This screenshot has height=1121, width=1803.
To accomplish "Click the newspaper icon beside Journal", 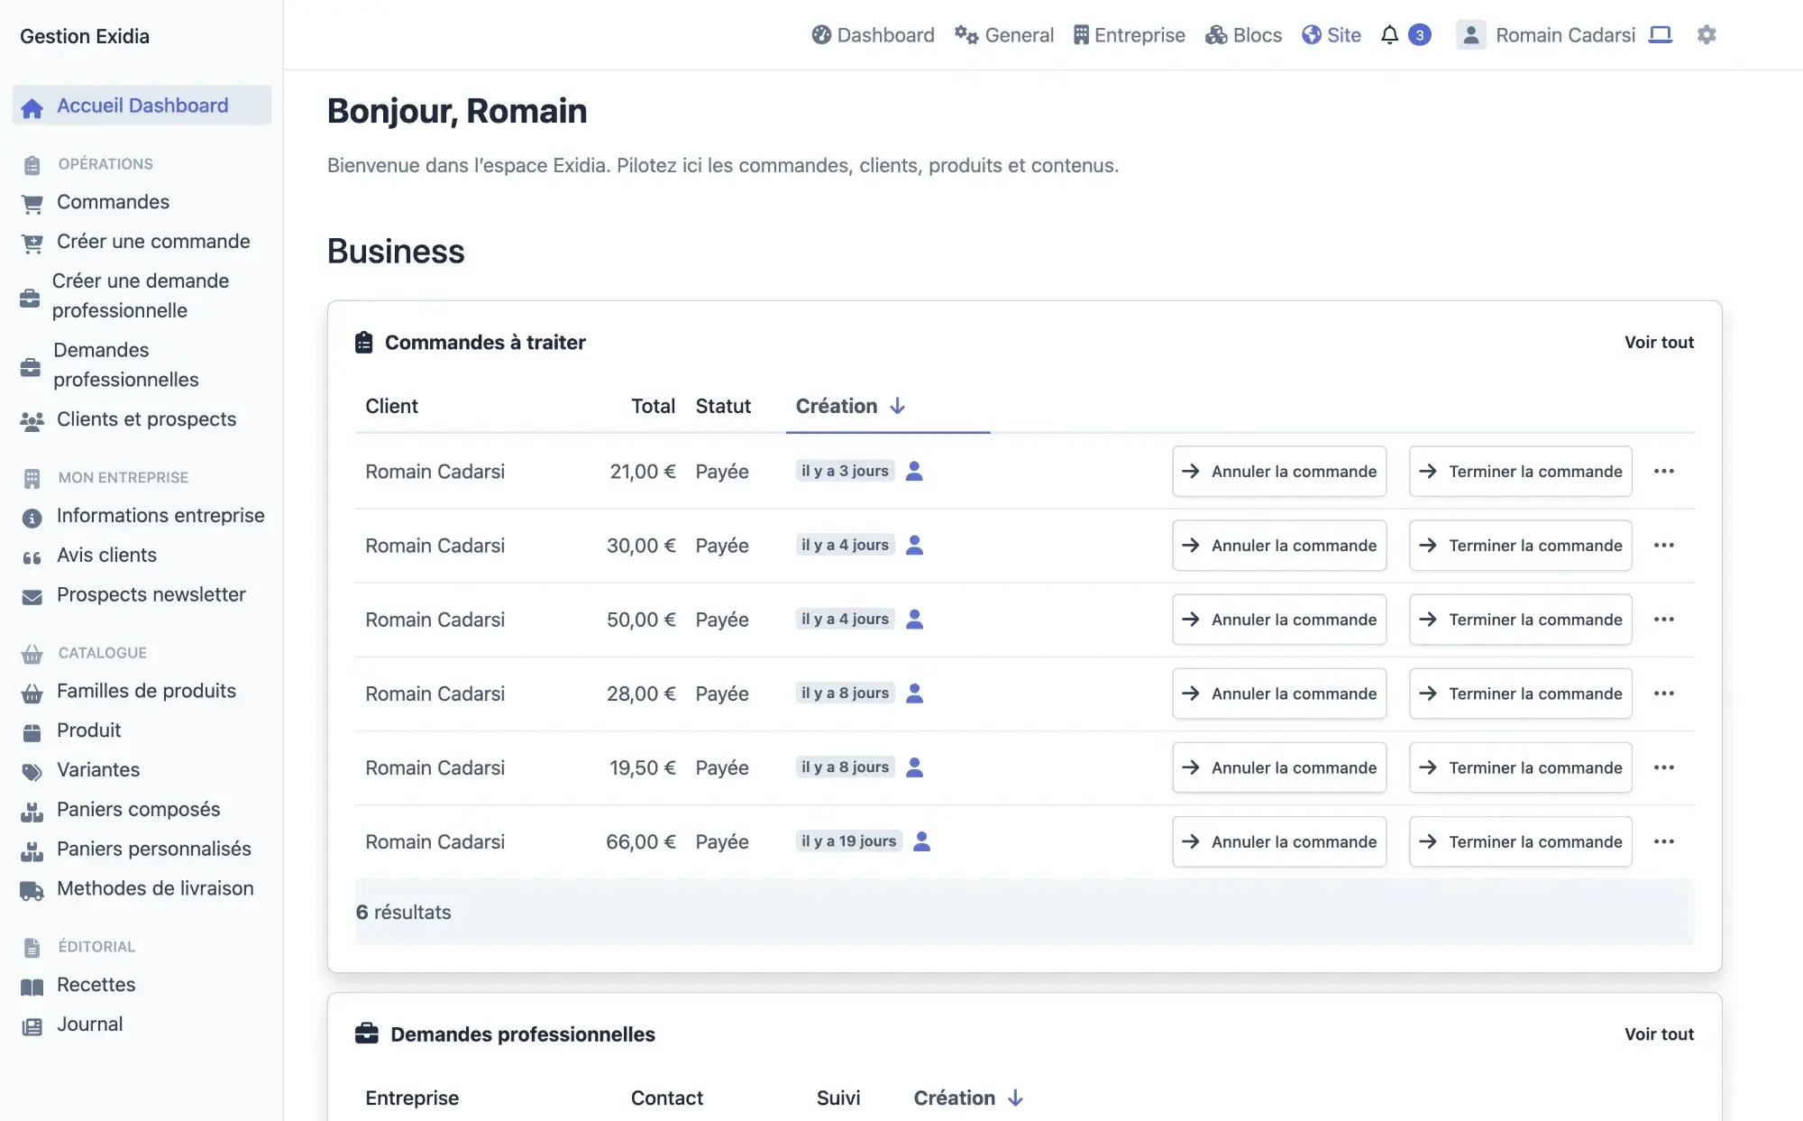I will pyautogui.click(x=32, y=1026).
